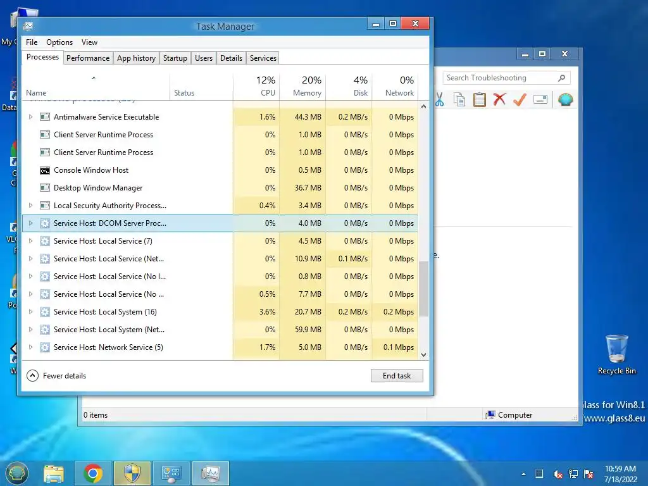Expand Service Host: Local System (Net... row

pos(30,330)
